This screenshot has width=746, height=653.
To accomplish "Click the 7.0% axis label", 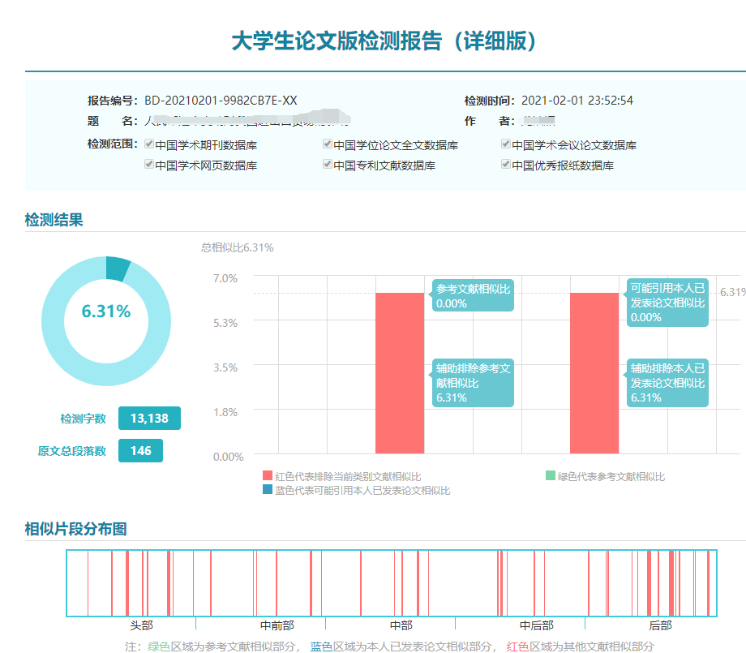I will [225, 278].
